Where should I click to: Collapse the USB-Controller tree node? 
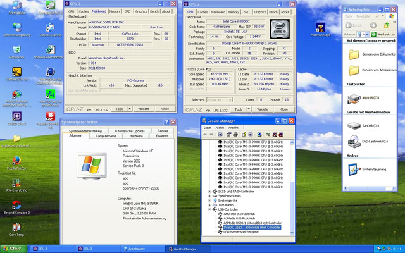209,209
